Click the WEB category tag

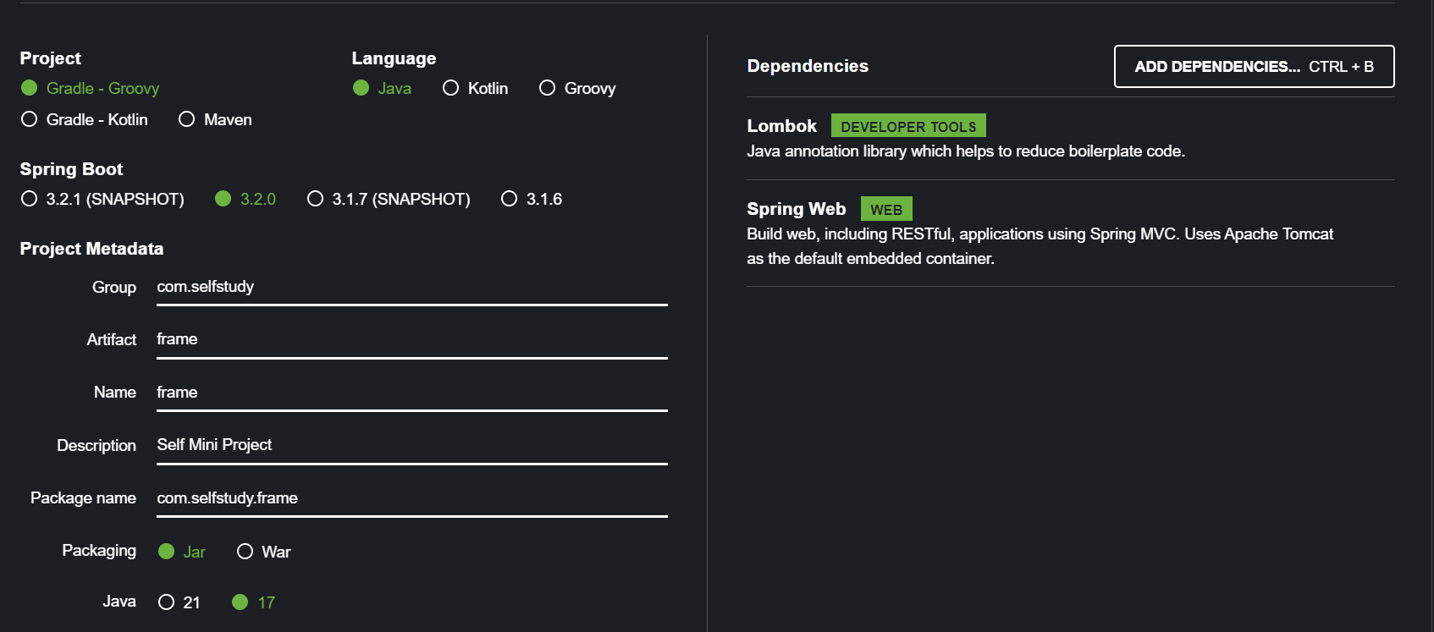click(886, 209)
